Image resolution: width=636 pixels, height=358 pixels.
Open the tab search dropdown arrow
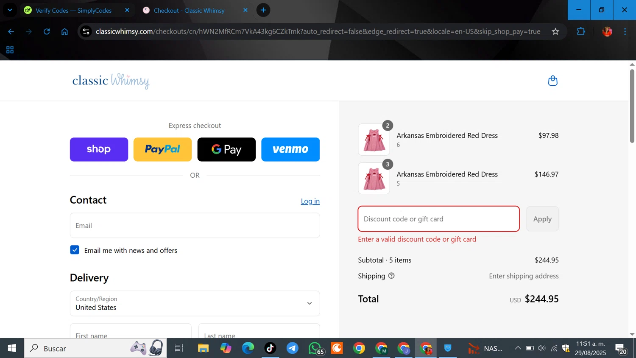tap(10, 10)
